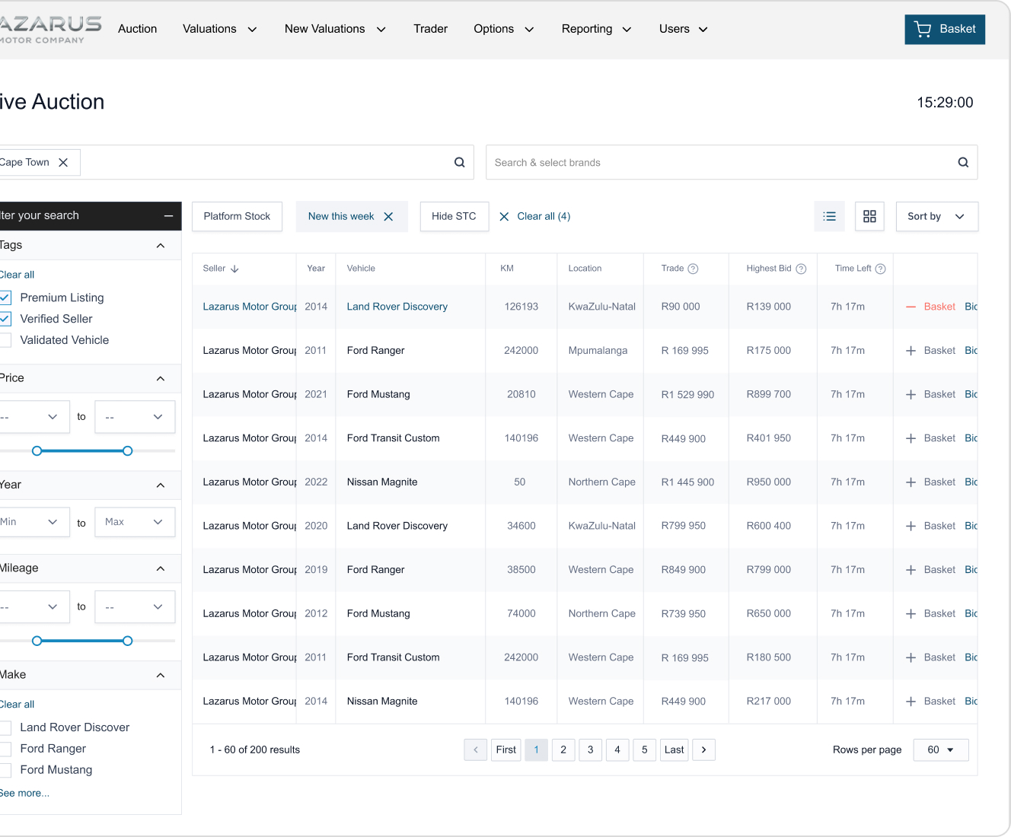Open the New Valuations menu
Viewport: 1011px width, 837px height.
[x=335, y=29]
